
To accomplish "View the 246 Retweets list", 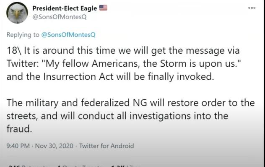I will click(x=28, y=166).
